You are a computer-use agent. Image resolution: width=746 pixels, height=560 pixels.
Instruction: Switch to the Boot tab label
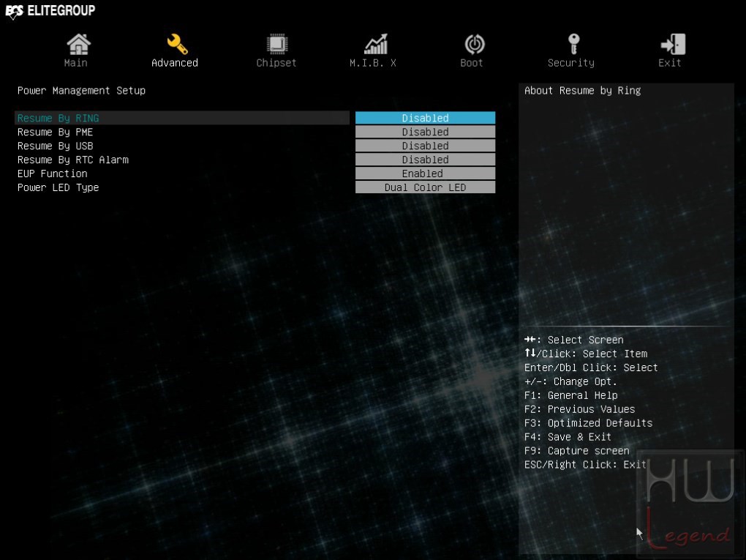[x=472, y=63]
